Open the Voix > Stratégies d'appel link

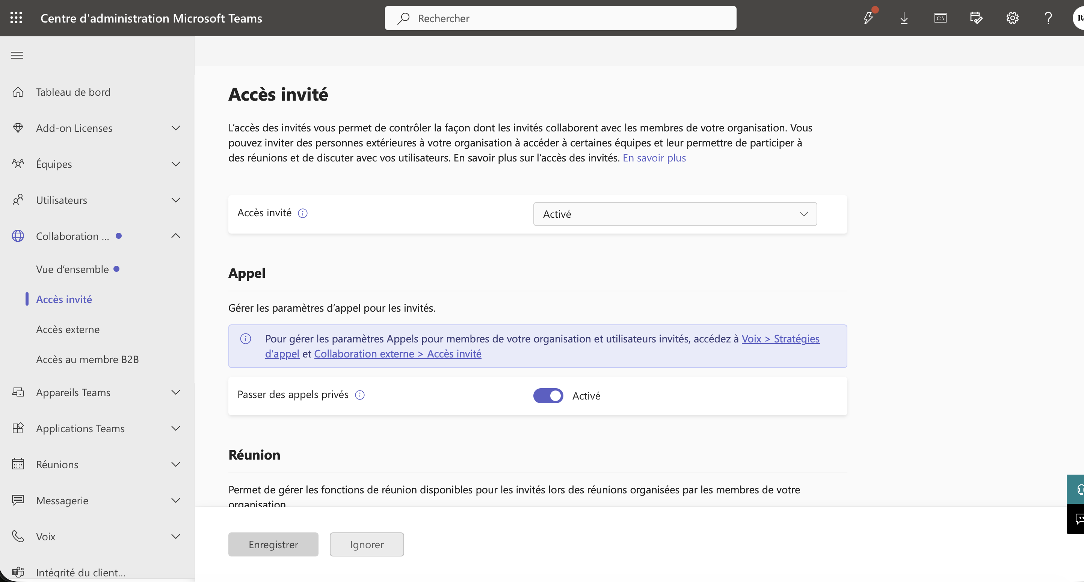tap(780, 339)
